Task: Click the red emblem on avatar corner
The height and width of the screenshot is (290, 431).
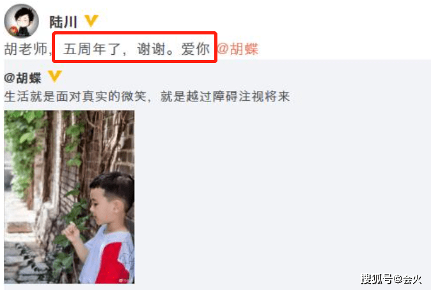Action: coord(13,31)
